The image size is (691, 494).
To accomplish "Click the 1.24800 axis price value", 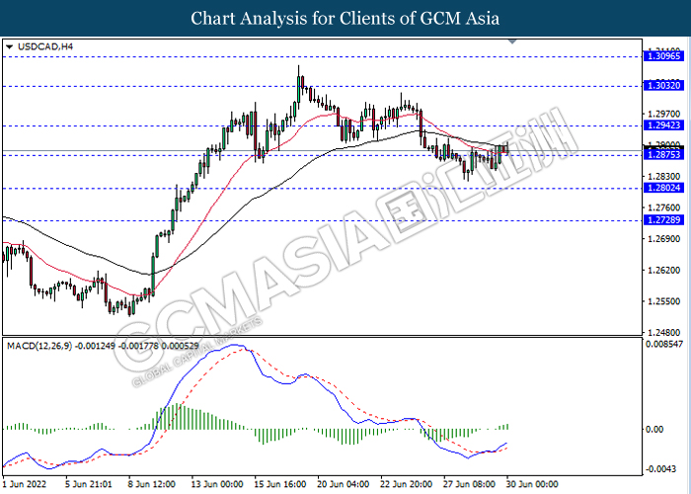I will [x=664, y=333].
